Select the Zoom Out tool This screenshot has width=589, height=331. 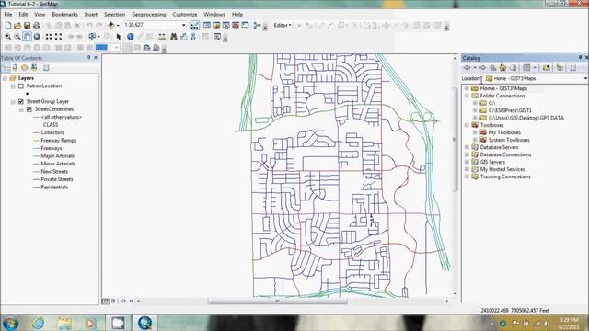point(17,37)
